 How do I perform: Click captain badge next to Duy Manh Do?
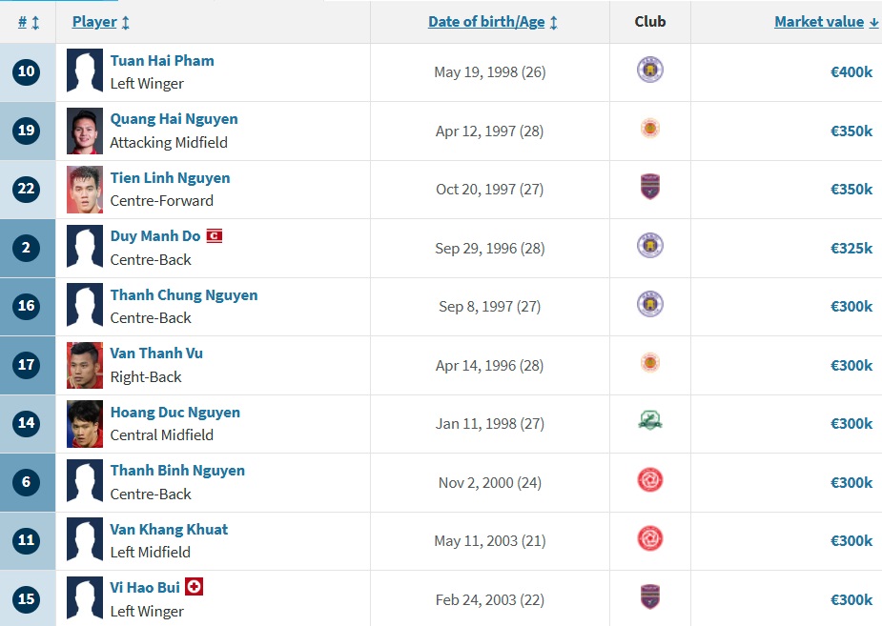[215, 236]
